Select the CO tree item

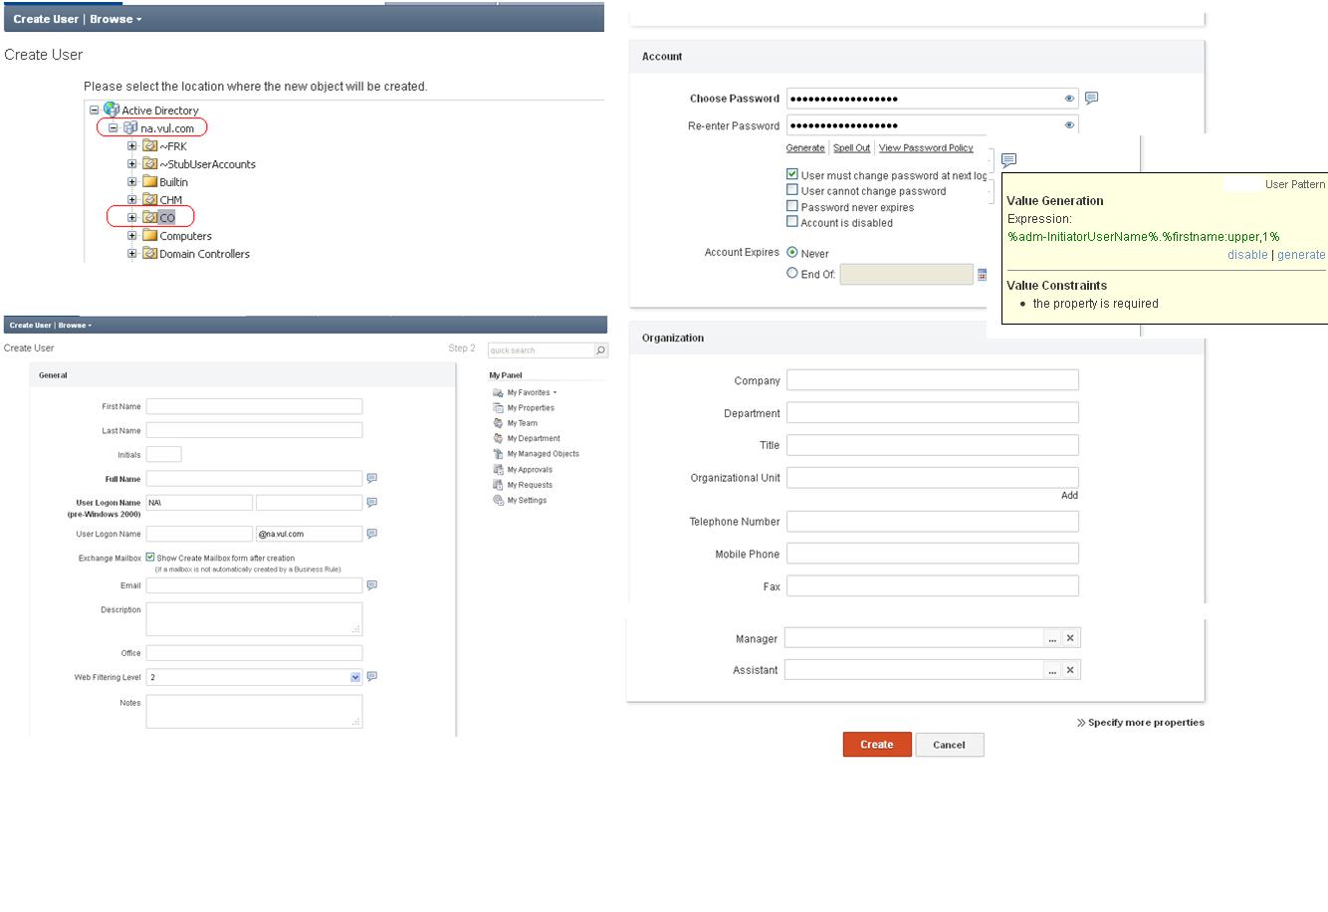click(x=167, y=217)
